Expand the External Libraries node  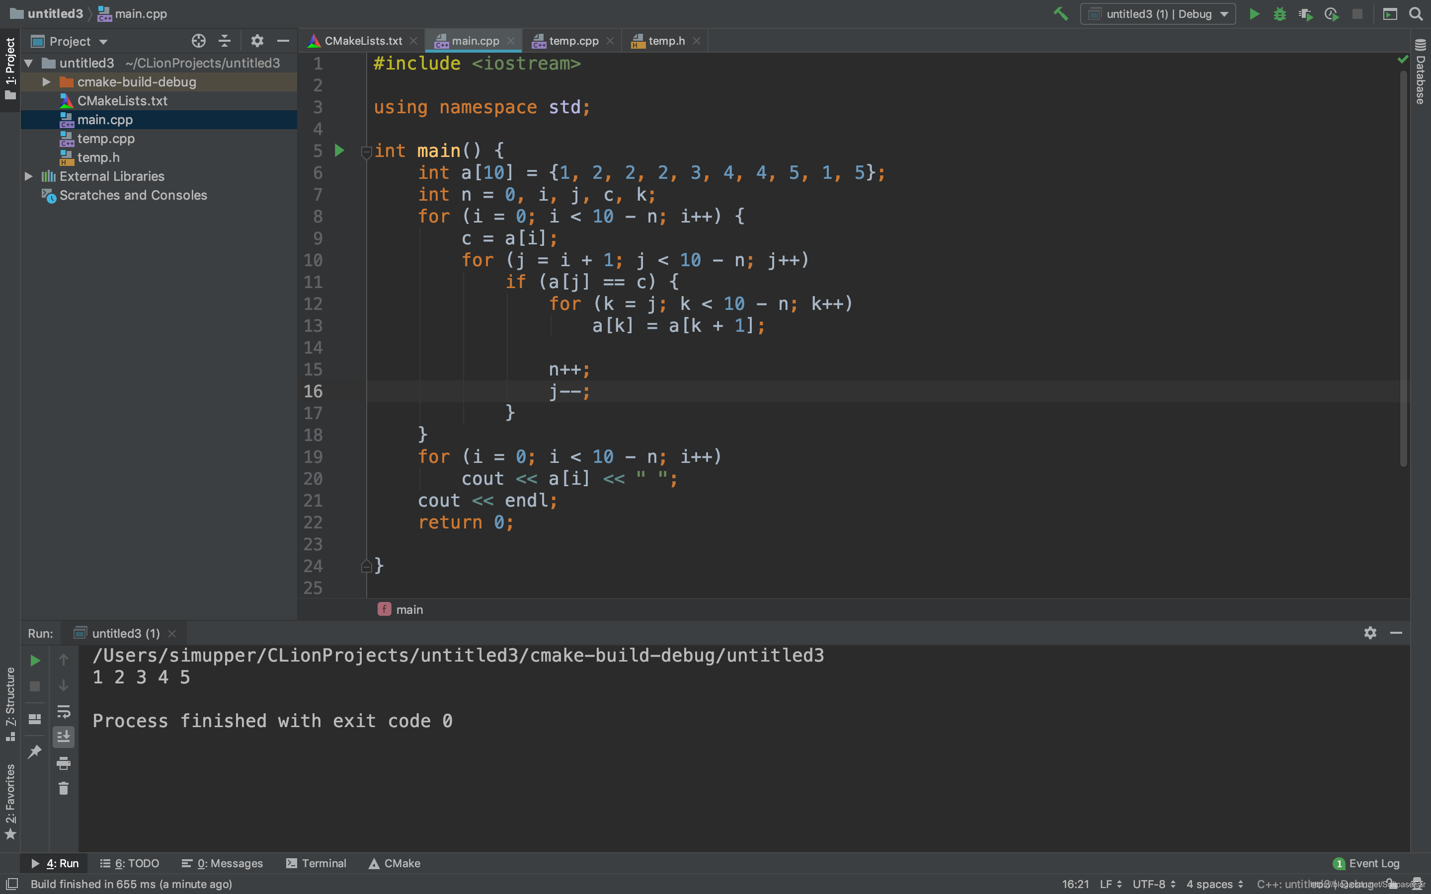[28, 176]
